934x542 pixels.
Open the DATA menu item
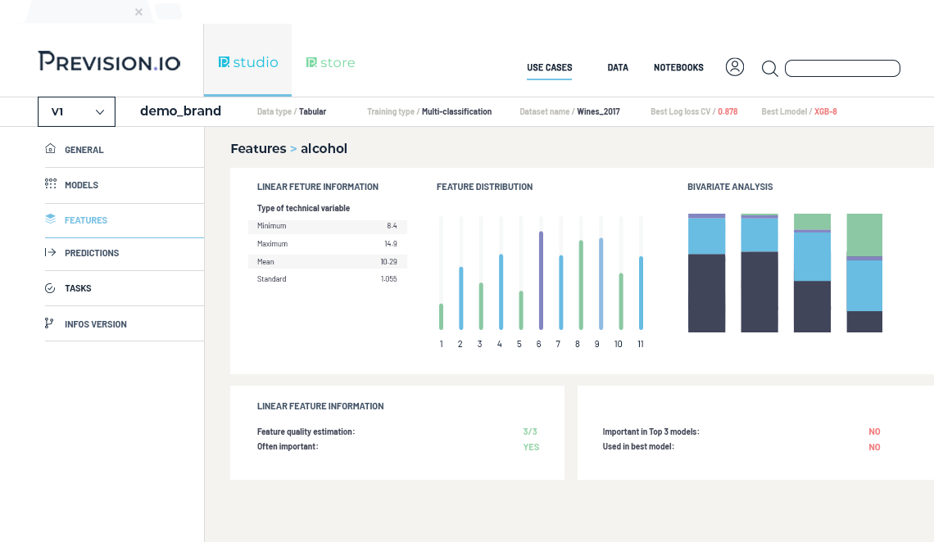point(618,68)
